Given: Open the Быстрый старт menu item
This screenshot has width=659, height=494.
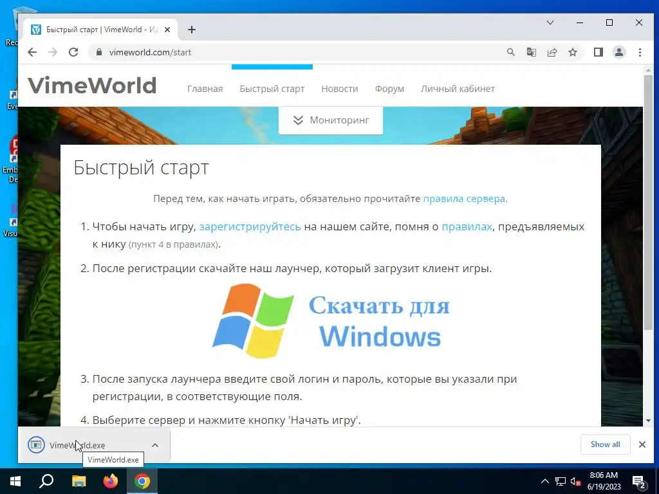Looking at the screenshot, I should [272, 89].
